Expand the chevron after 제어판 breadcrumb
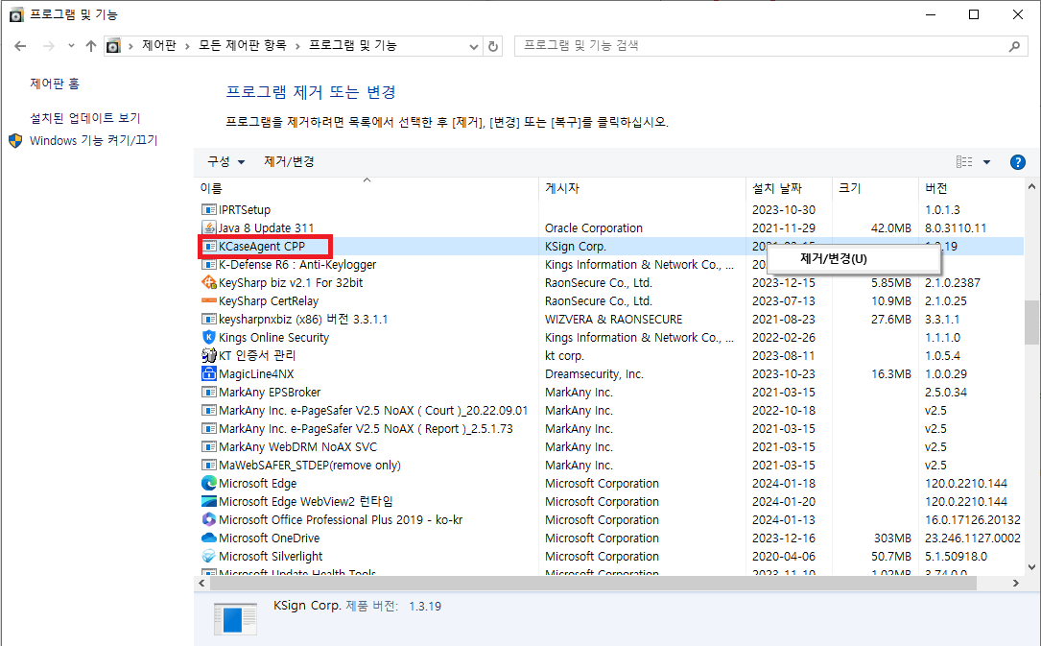This screenshot has height=646, width=1041. pyautogui.click(x=187, y=46)
